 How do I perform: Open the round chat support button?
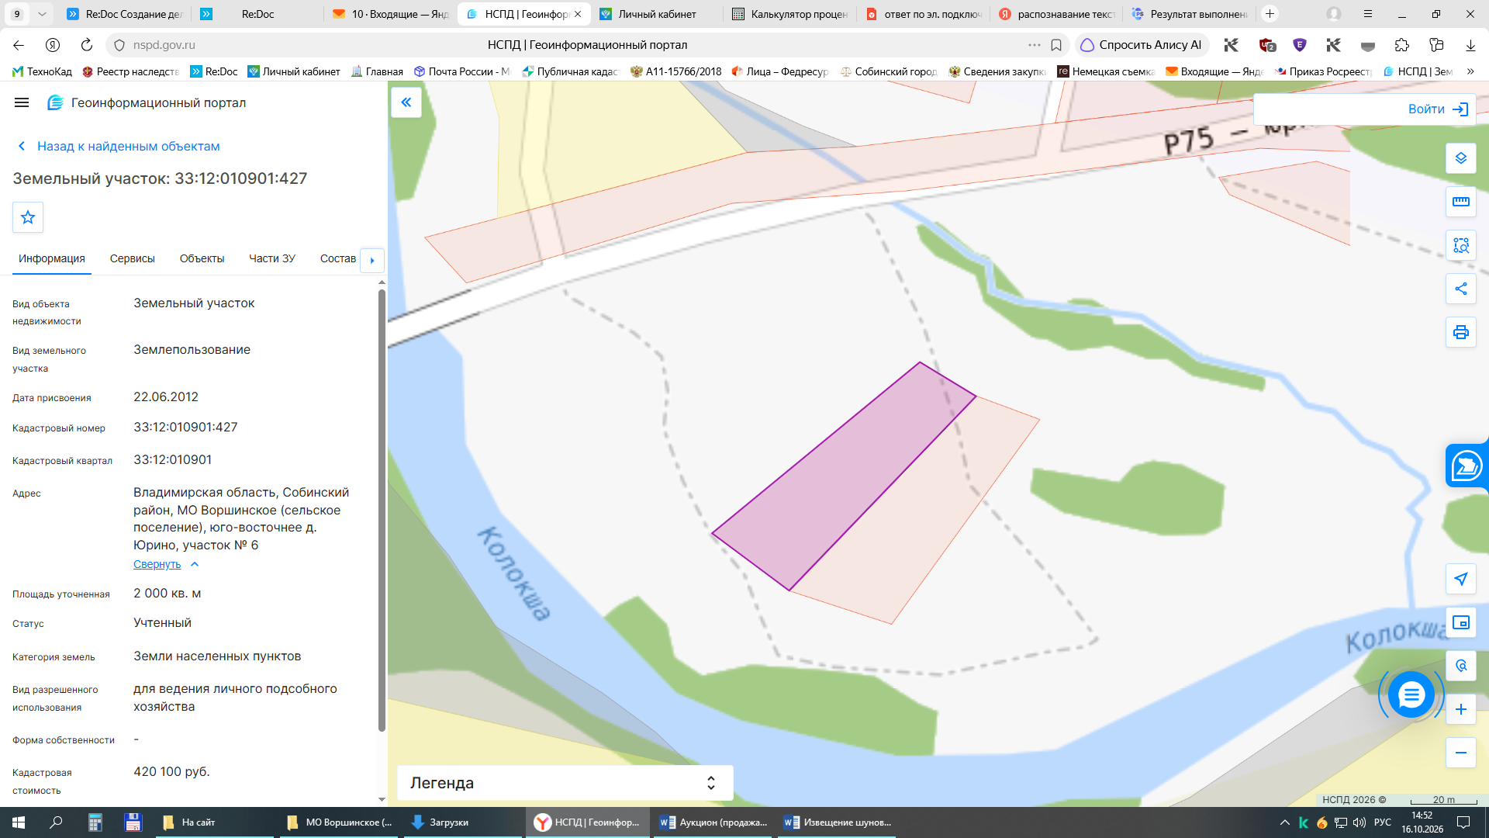[1411, 694]
